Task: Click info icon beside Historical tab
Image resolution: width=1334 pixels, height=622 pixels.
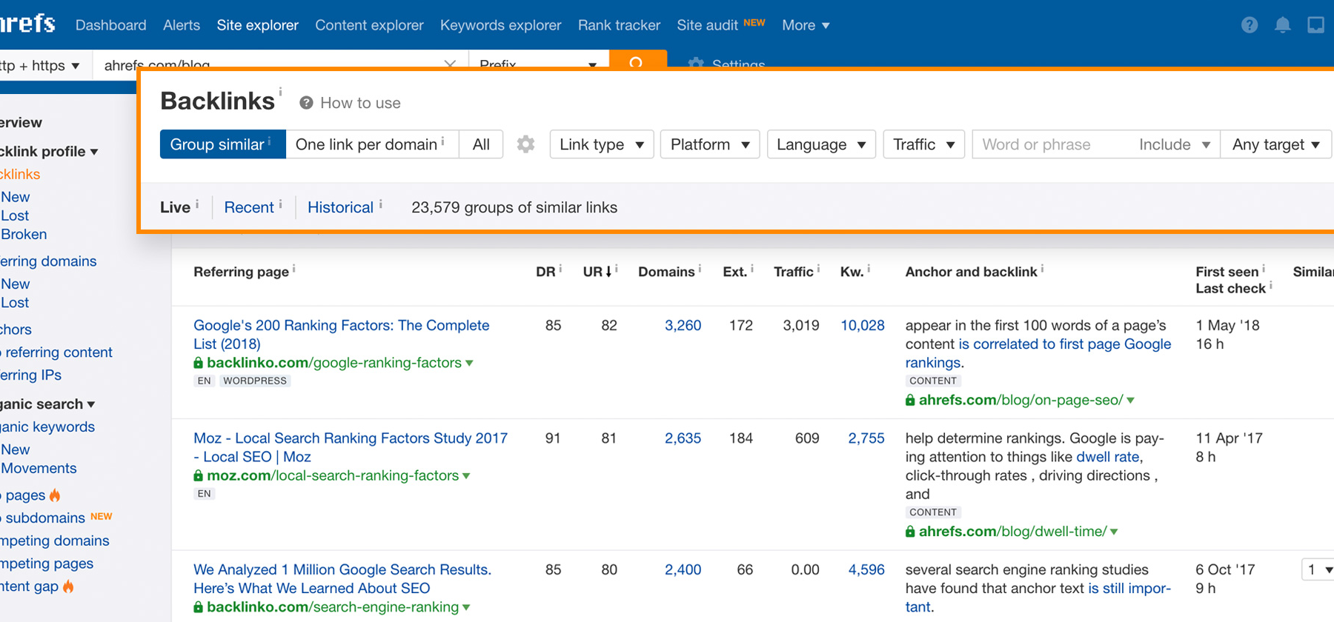Action: [x=381, y=204]
